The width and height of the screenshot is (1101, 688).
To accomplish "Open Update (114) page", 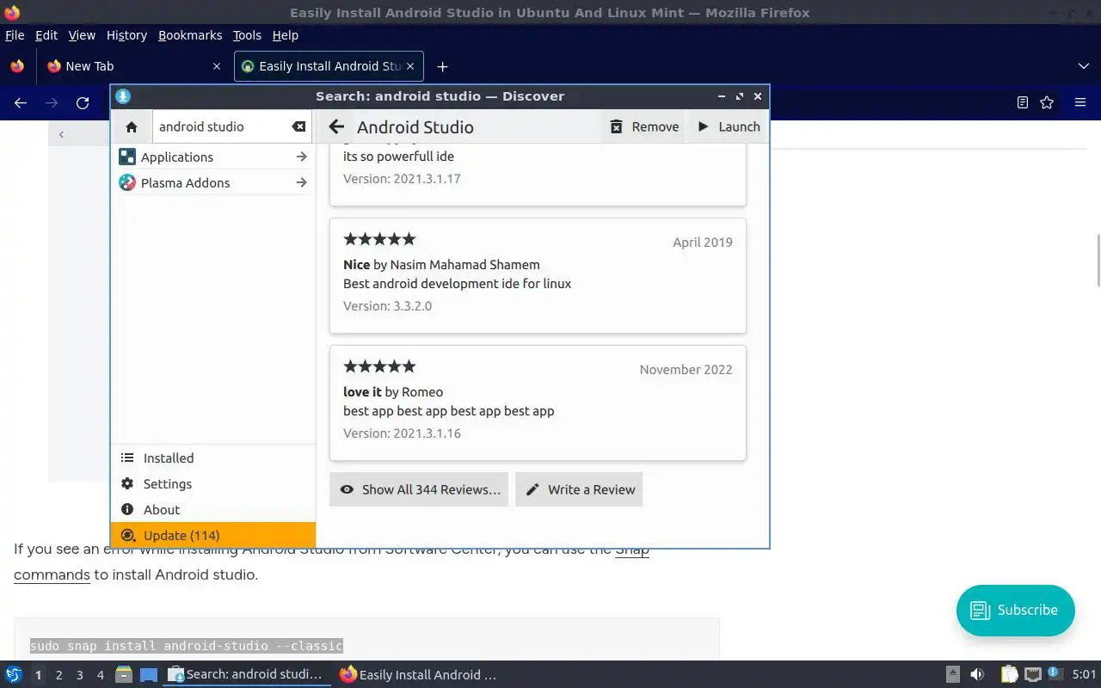I will (213, 535).
